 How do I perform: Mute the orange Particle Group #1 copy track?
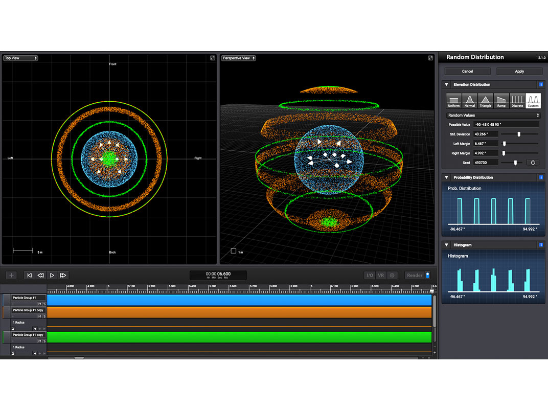tap(39, 316)
